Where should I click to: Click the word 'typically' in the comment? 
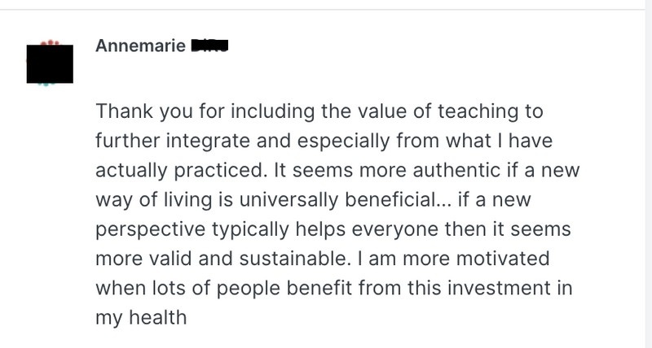pos(250,229)
